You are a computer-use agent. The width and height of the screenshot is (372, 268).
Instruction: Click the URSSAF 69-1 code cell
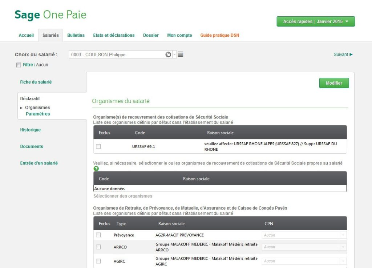[x=143, y=147]
